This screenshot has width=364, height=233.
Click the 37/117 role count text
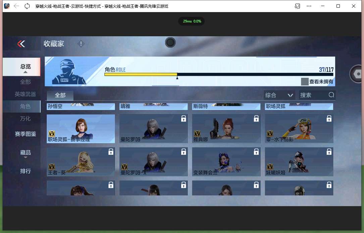[x=326, y=69]
